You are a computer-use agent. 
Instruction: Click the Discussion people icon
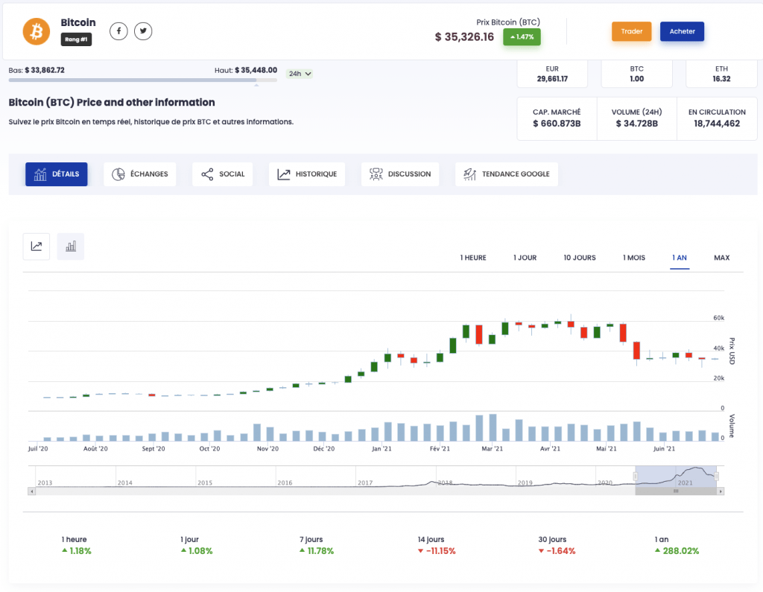point(376,174)
